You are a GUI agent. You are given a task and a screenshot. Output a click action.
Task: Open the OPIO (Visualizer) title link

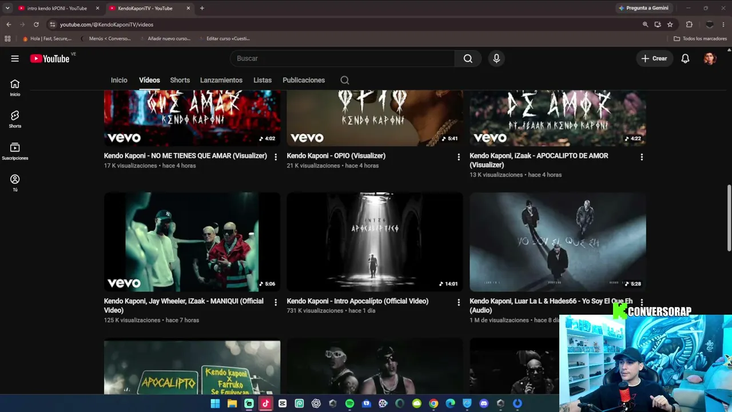point(336,156)
